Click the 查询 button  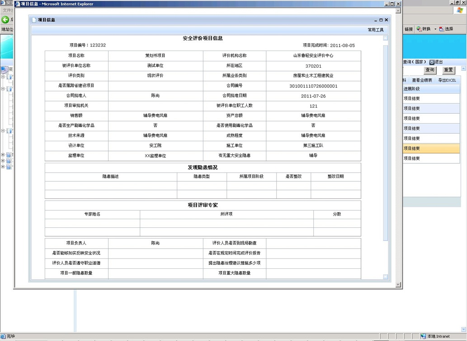[429, 70]
